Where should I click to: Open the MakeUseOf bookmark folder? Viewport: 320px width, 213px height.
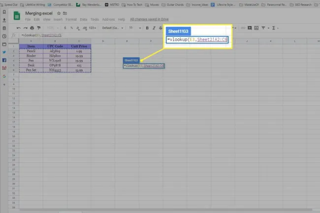[x=249, y=4]
